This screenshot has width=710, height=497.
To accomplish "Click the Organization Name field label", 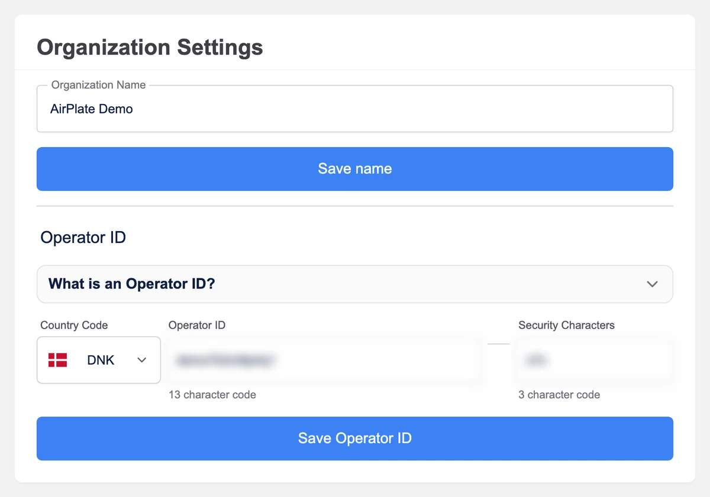I will pos(98,85).
